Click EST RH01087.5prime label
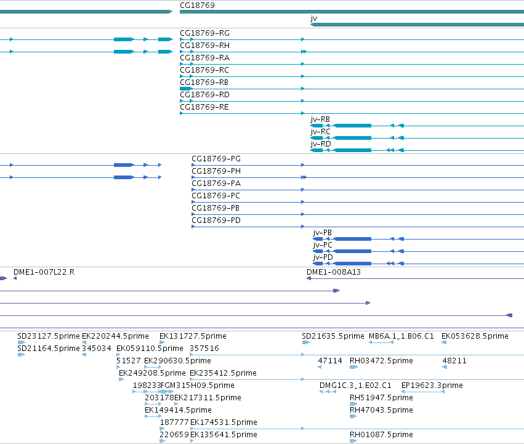The height and width of the screenshot is (444, 524). (381, 435)
